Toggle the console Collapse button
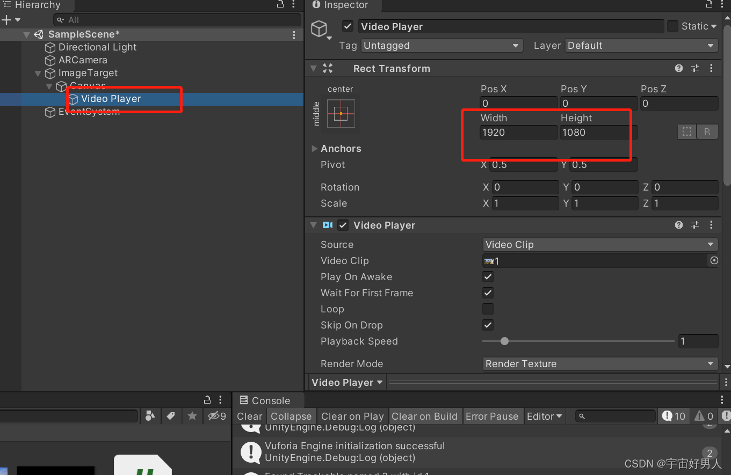This screenshot has width=731, height=475. (x=291, y=416)
